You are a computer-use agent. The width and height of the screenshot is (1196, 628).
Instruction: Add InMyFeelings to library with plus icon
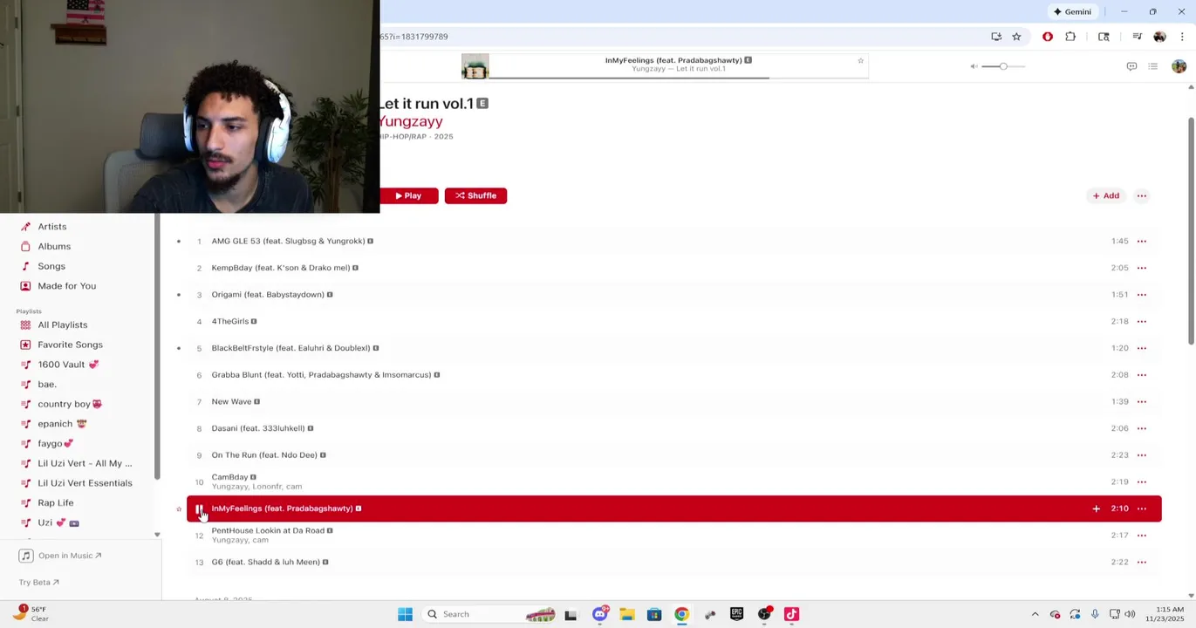[x=1096, y=509]
